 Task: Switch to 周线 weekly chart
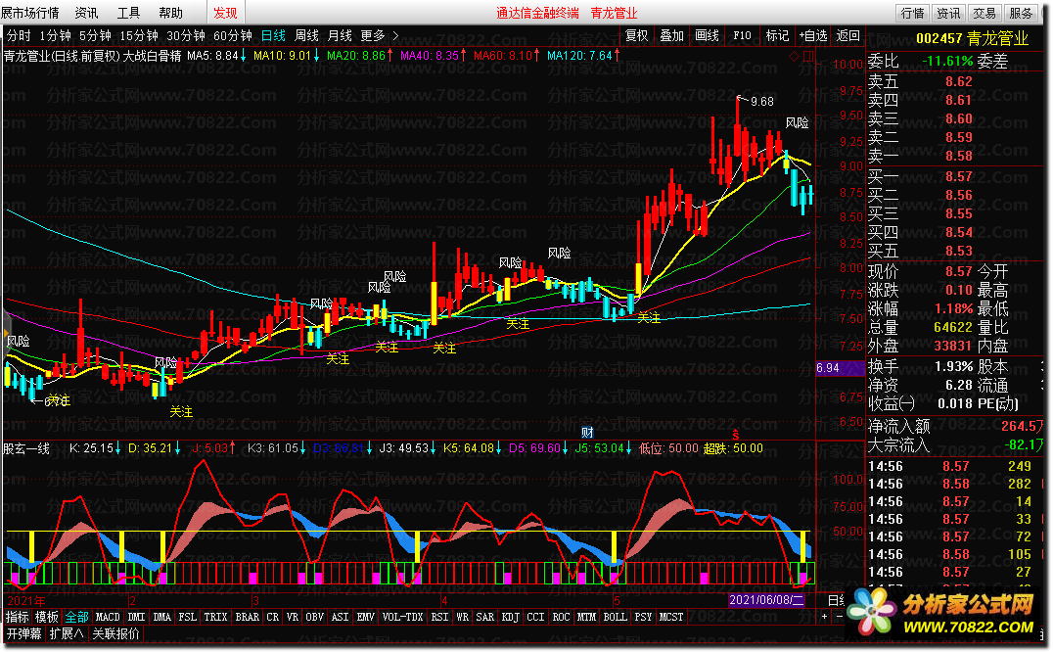[306, 35]
